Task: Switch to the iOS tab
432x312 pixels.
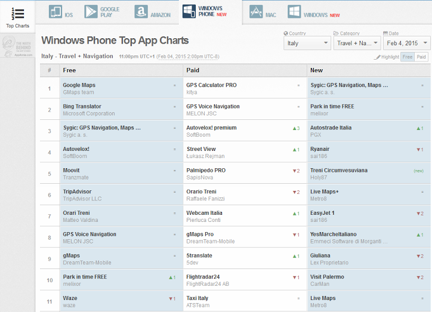Action: pyautogui.click(x=61, y=12)
